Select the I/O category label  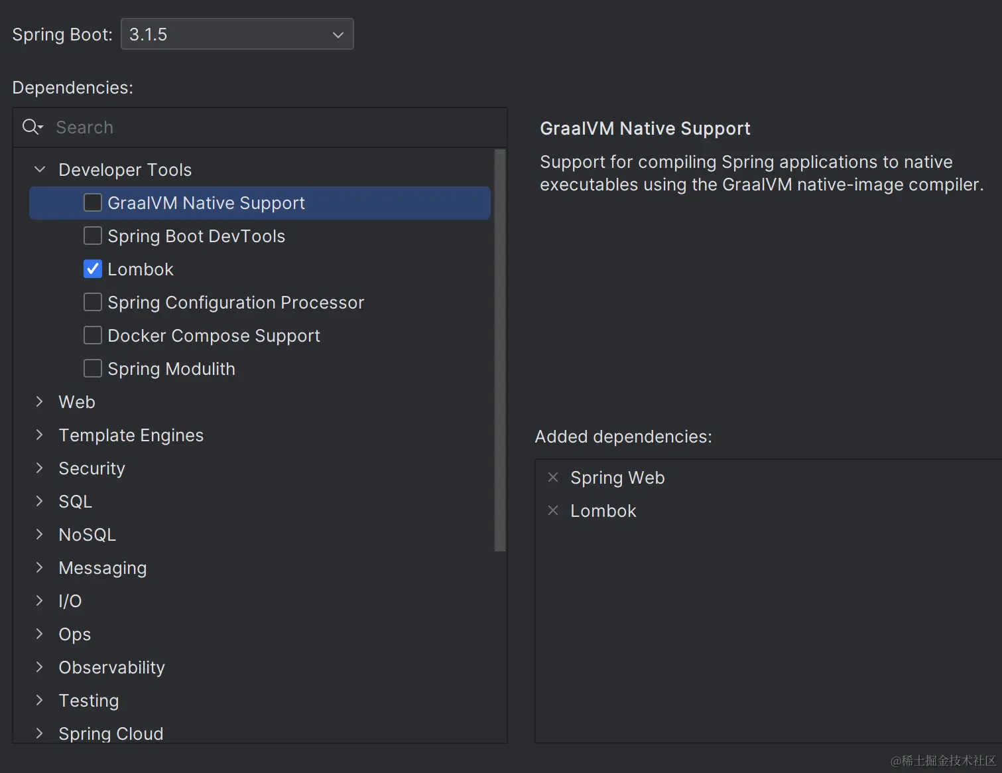[70, 601]
